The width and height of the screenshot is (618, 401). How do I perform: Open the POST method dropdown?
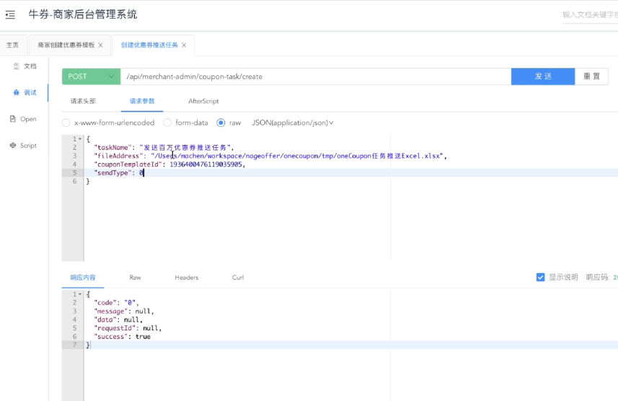coord(91,76)
